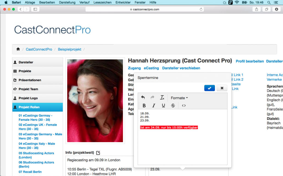Open Spotlight search in the menu bar
The width and height of the screenshot is (283, 176).
(x=269, y=2)
